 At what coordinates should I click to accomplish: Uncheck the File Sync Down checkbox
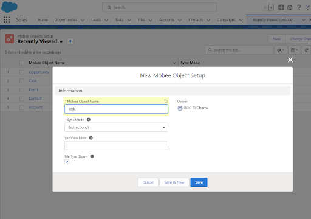coord(67,162)
